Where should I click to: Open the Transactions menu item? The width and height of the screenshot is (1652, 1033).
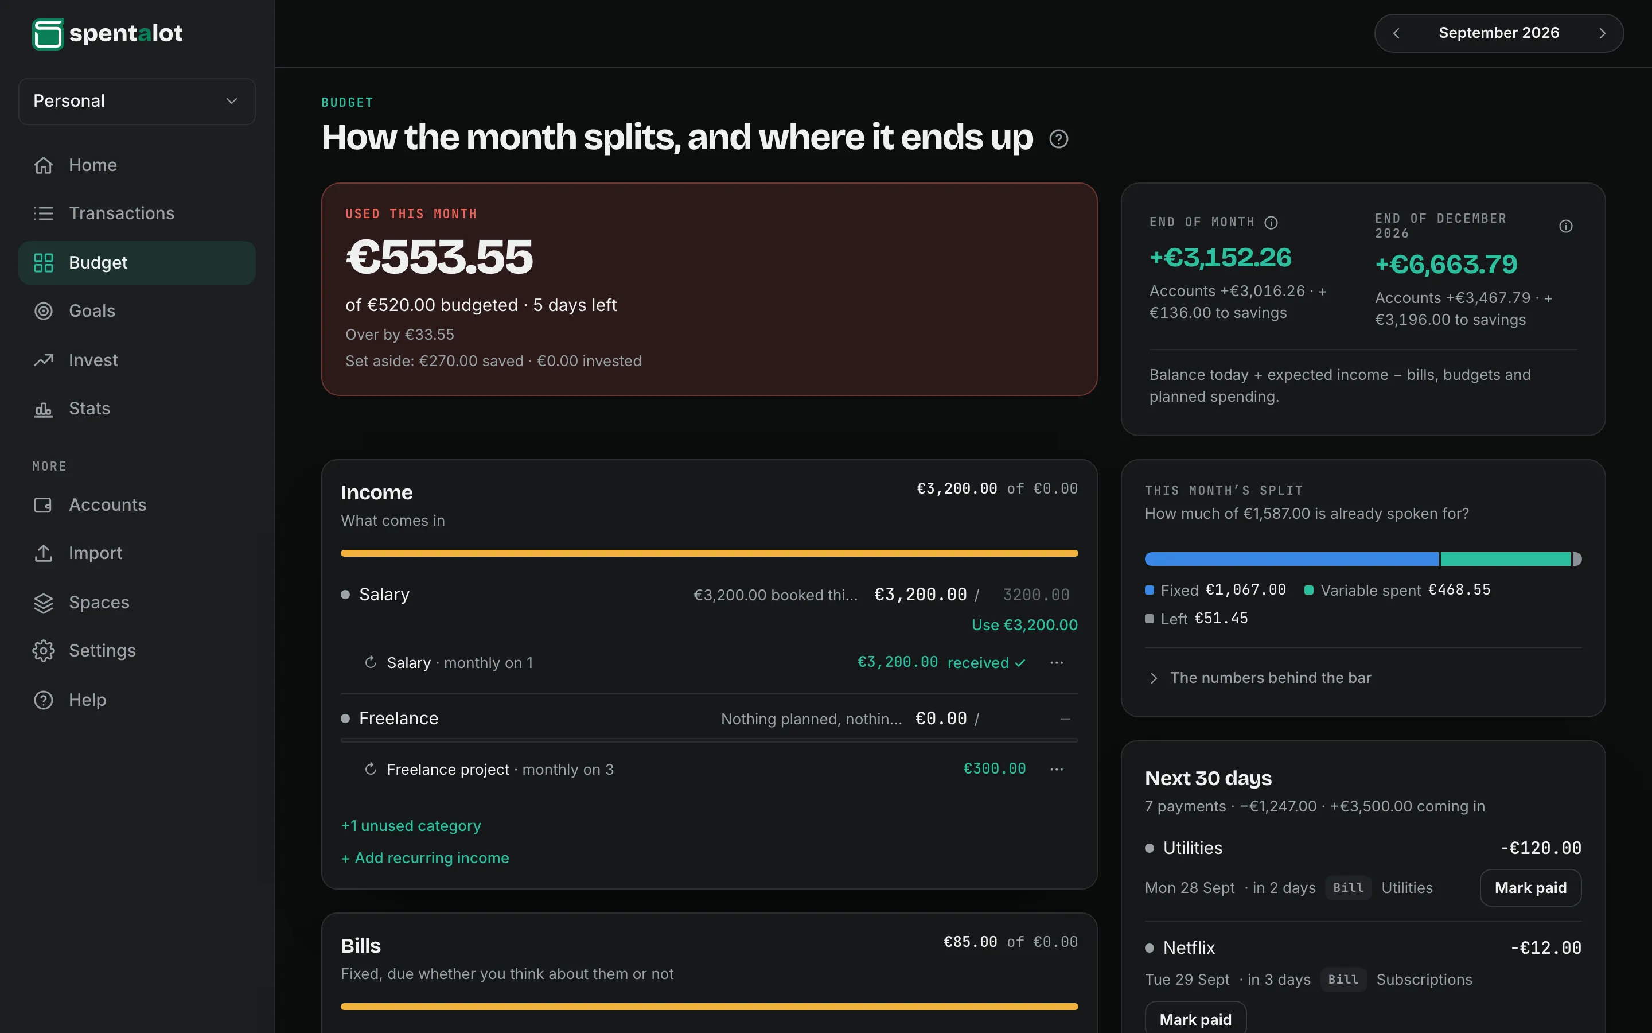click(137, 213)
